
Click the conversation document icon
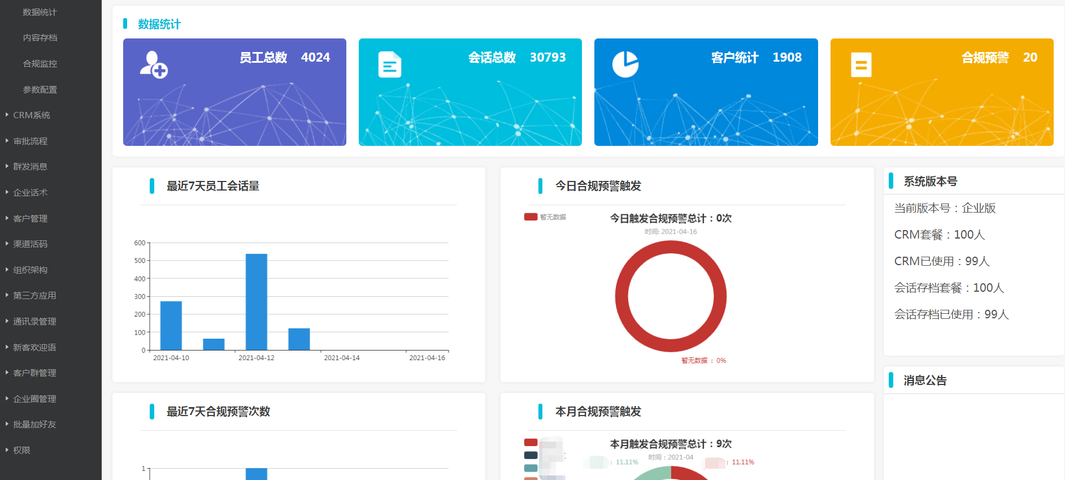coord(389,64)
